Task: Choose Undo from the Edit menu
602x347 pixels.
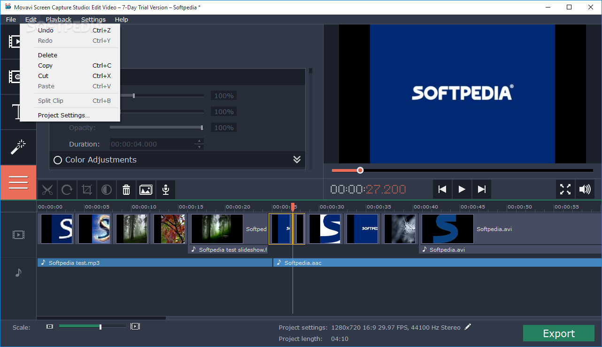Action: (x=70, y=30)
